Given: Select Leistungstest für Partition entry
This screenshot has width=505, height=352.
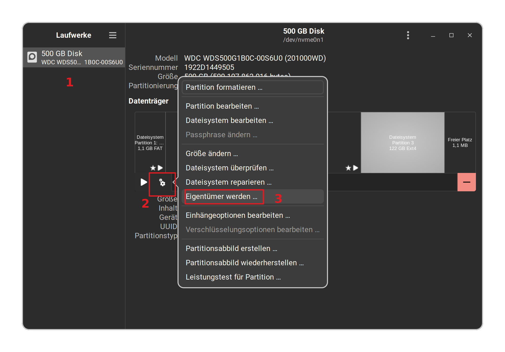Looking at the screenshot, I should point(233,277).
